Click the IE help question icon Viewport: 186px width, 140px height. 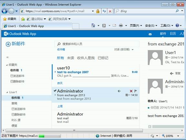tap(177, 25)
